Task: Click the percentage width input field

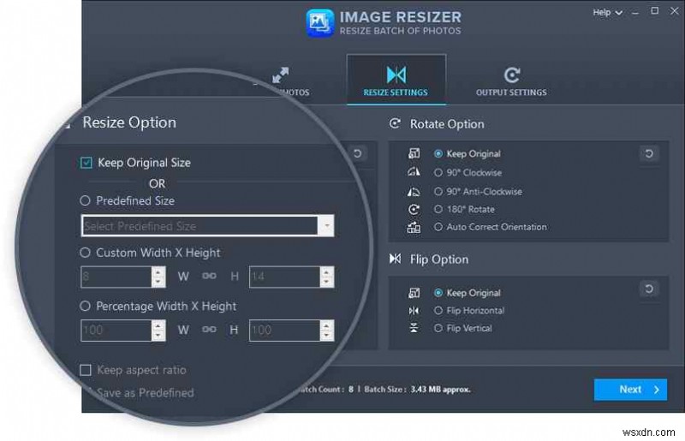Action: [116, 330]
